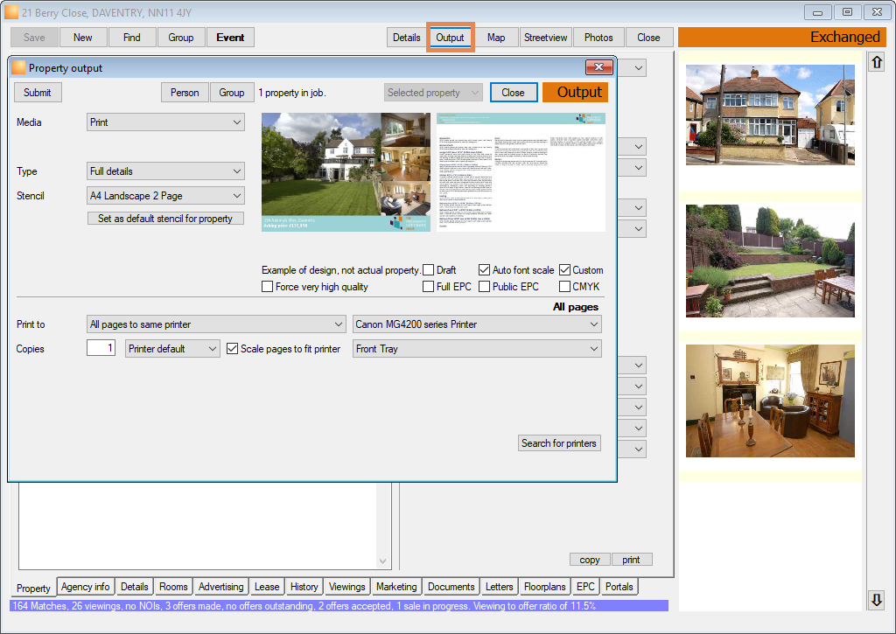Open the Photos section
This screenshot has height=634, width=896.
point(598,37)
